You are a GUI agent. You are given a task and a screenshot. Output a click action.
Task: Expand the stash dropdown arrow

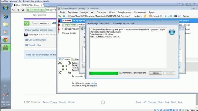click(148, 16)
